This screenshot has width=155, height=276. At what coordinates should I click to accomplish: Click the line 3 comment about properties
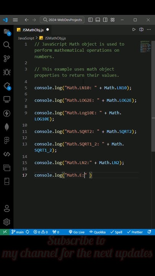tap(77, 72)
